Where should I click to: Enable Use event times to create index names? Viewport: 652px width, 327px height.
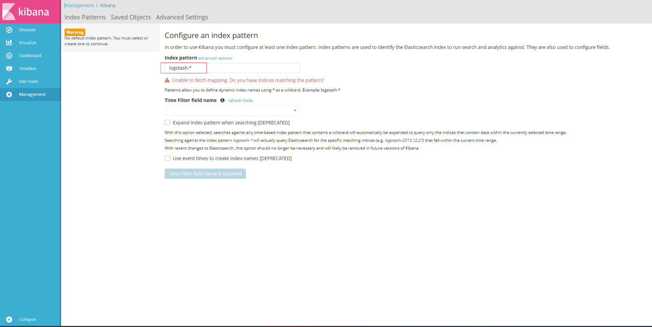coord(167,158)
